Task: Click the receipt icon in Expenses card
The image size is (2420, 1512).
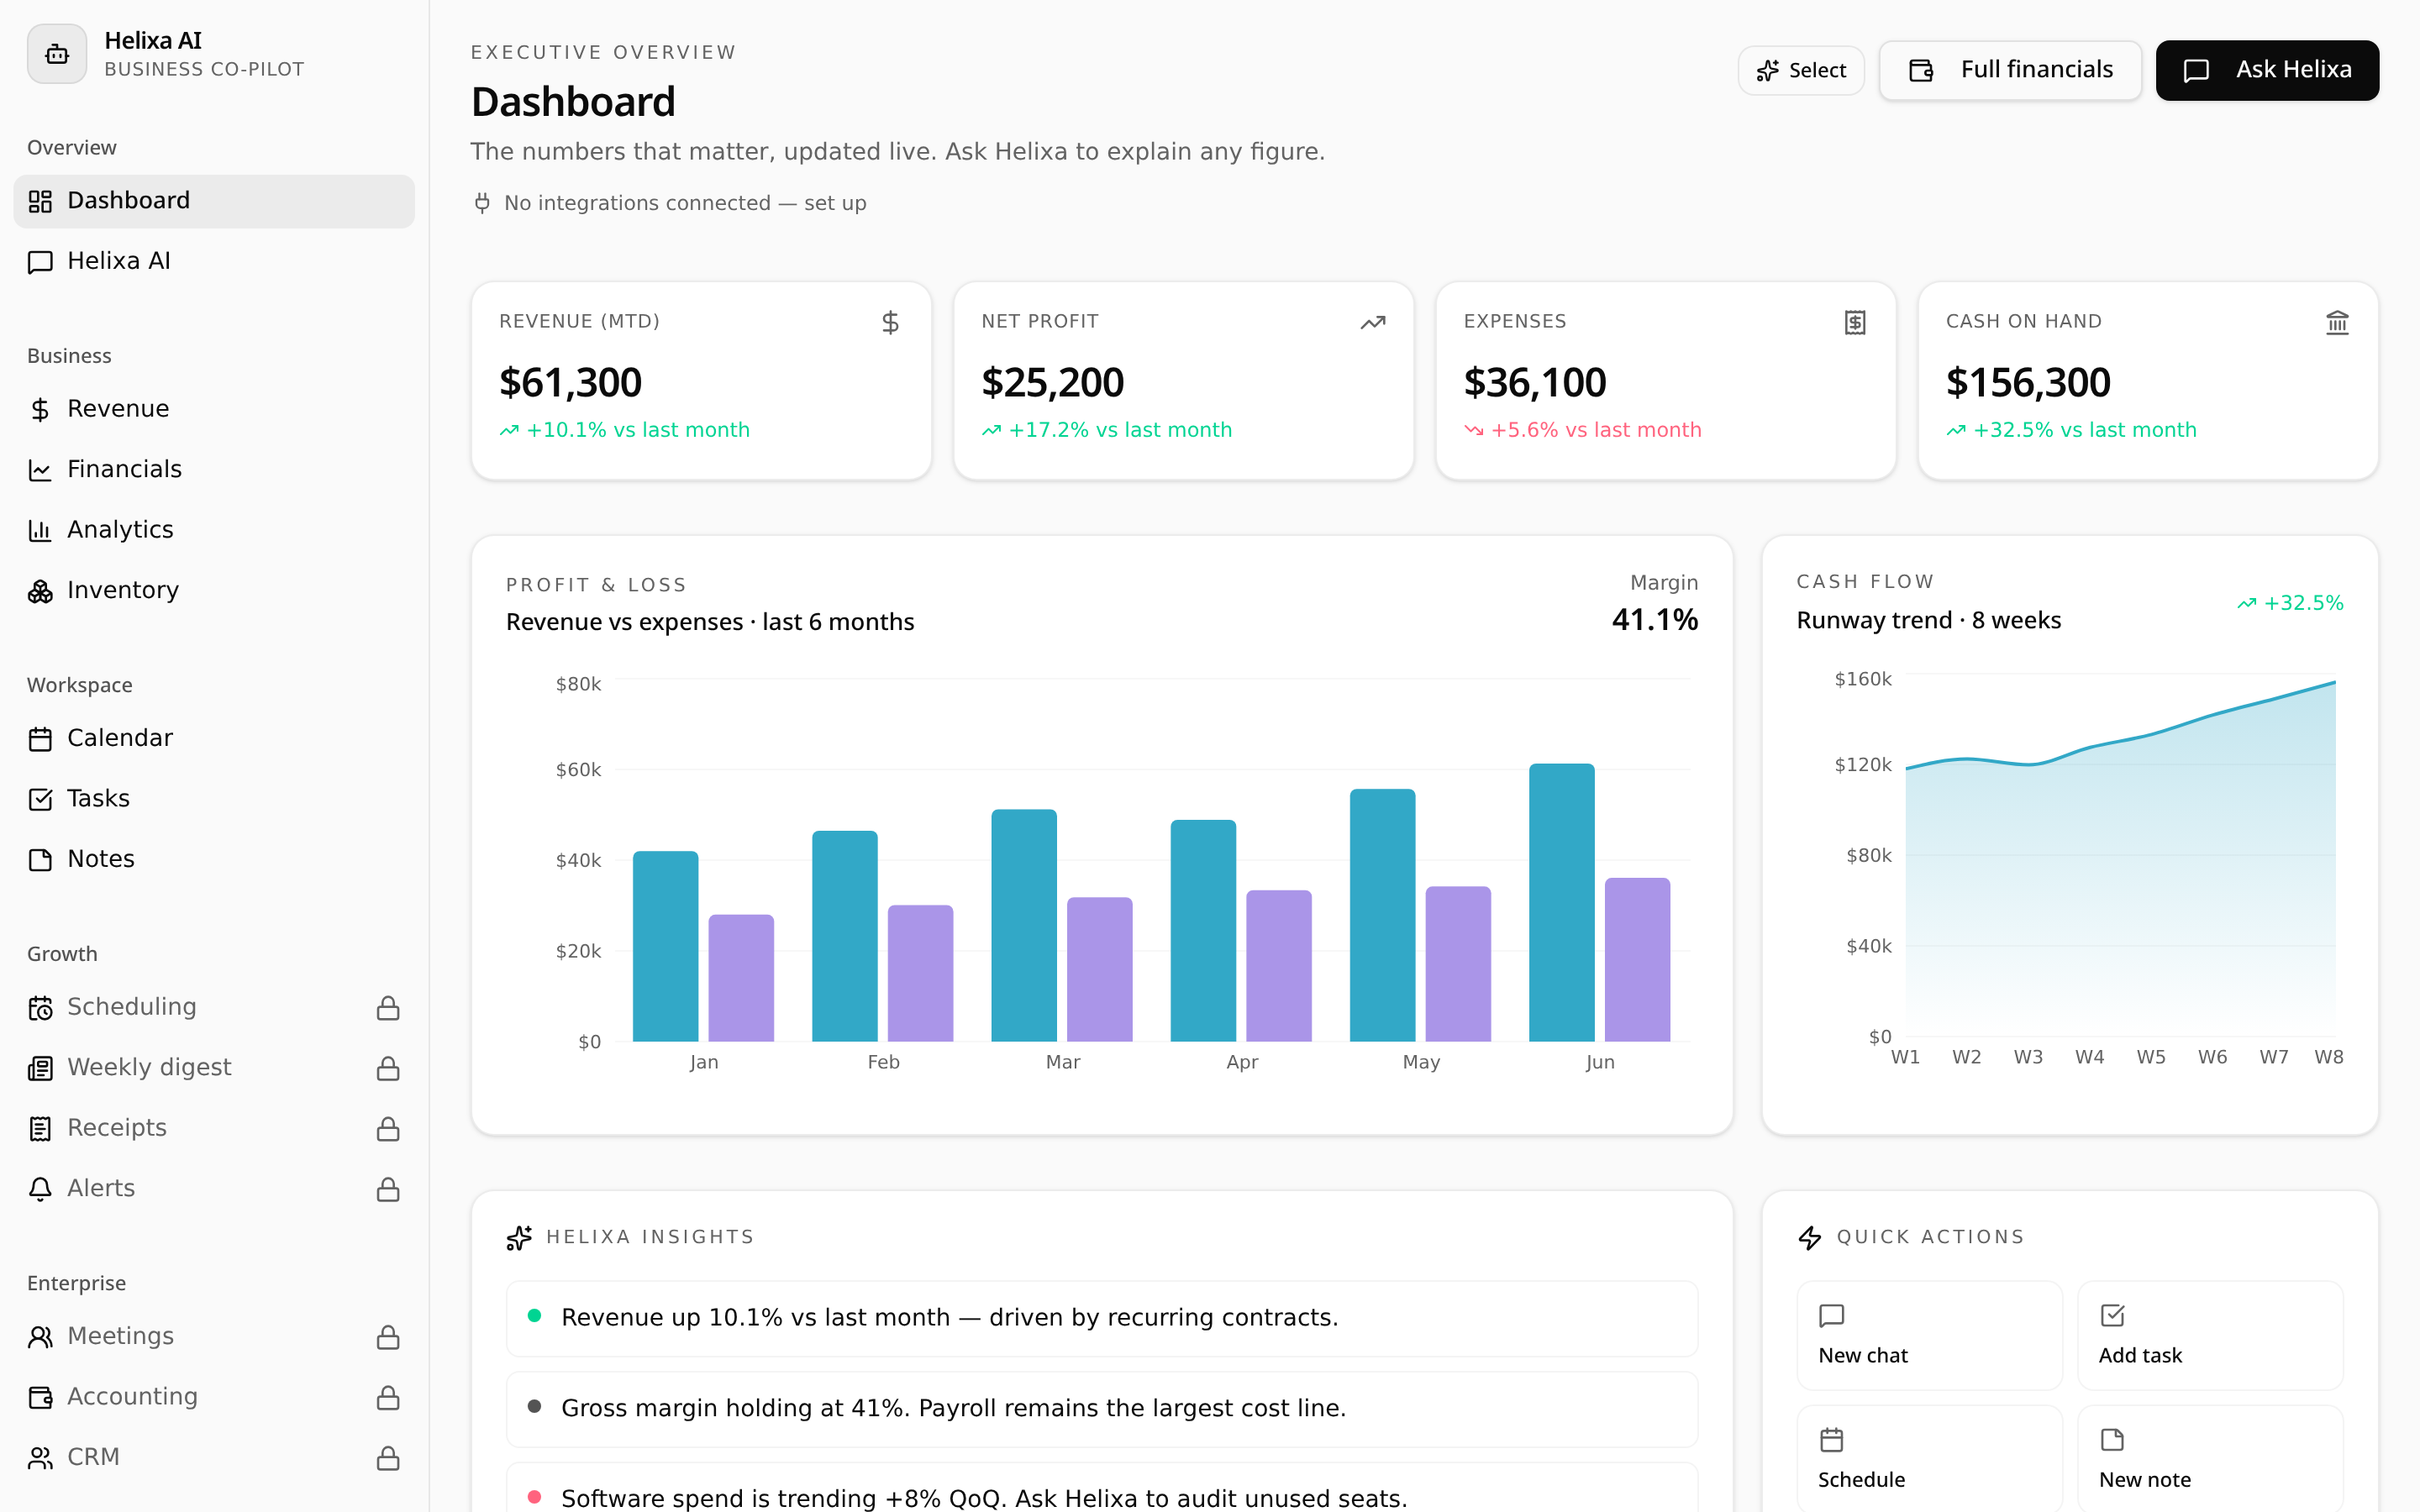Action: point(1855,322)
